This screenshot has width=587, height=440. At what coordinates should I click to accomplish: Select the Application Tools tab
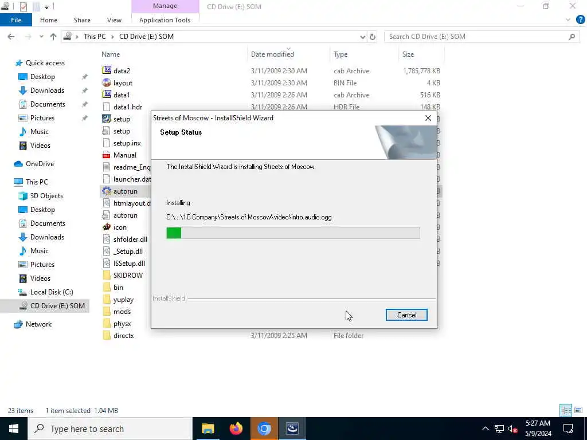pos(165,20)
